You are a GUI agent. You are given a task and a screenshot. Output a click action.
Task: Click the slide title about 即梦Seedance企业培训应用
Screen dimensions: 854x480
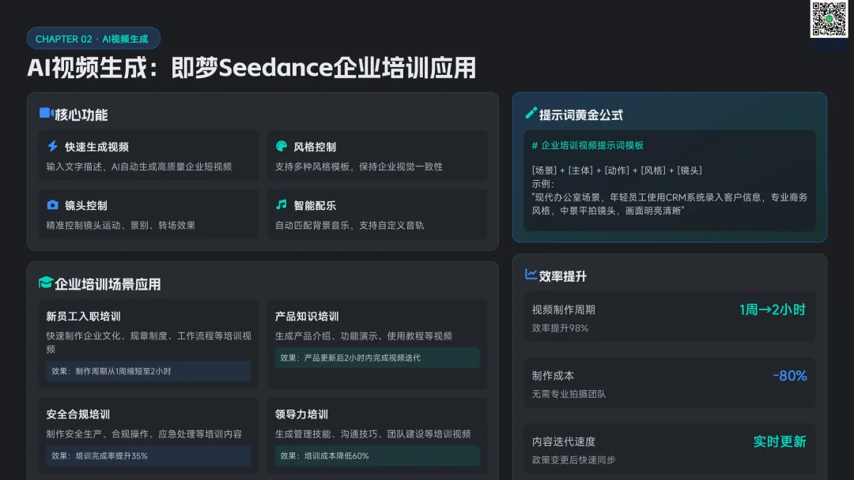251,68
